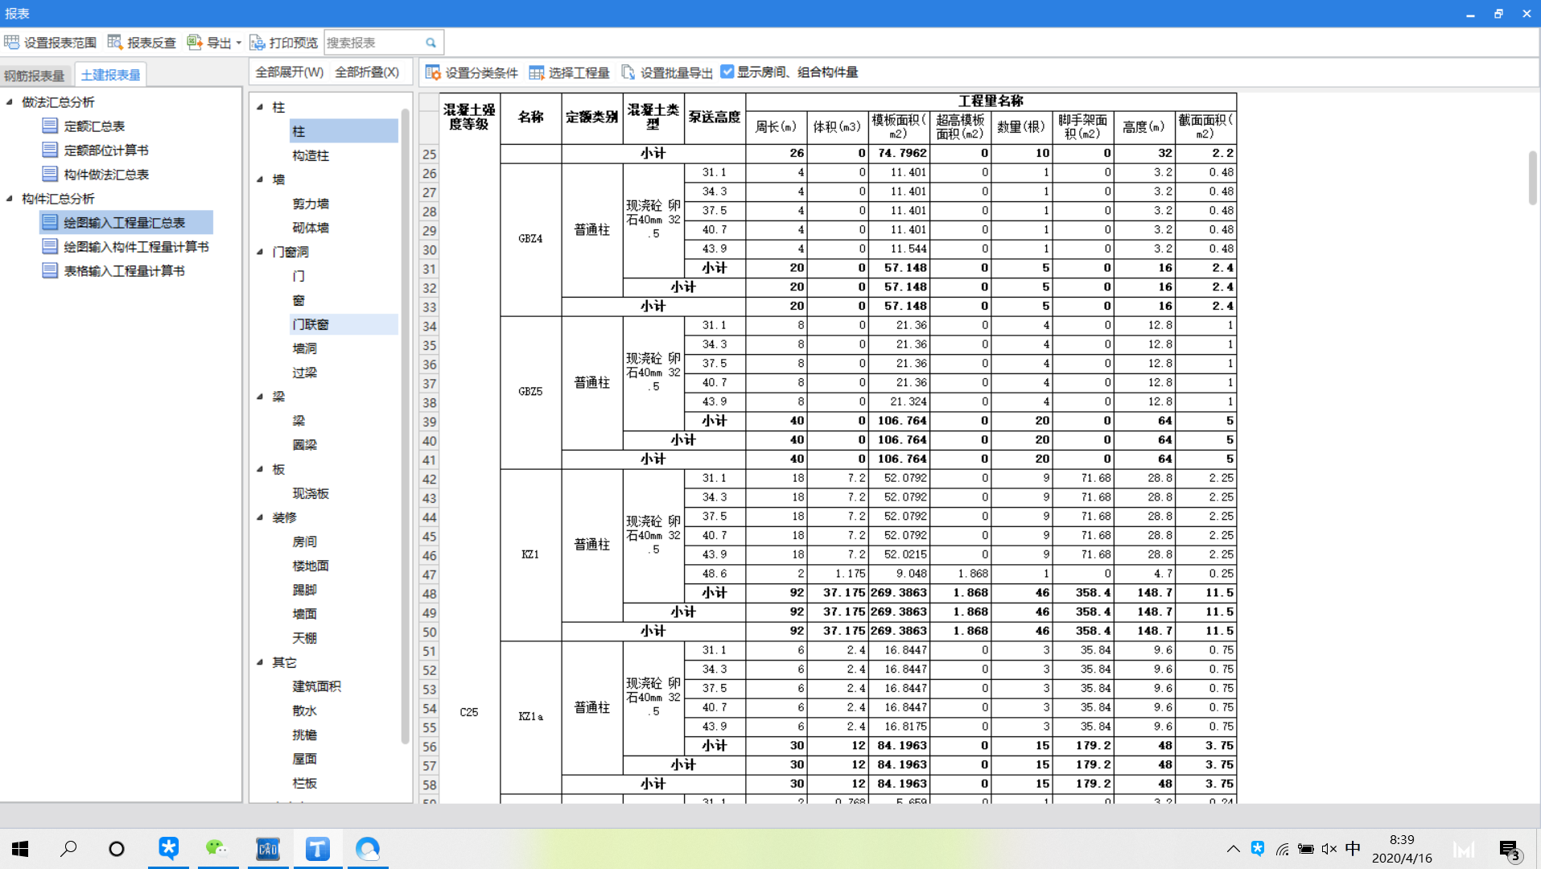Select 圈梁 in component tree

tap(305, 445)
